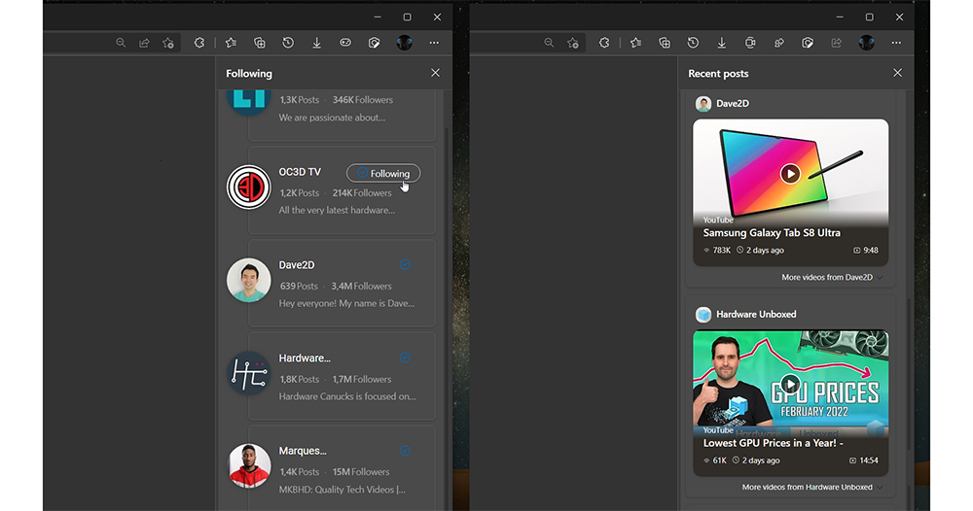Close the Recent posts panel
Image resolution: width=973 pixels, height=511 pixels.
(897, 73)
